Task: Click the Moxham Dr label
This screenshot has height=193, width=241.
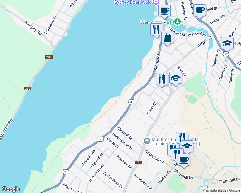Action: pos(124,162)
